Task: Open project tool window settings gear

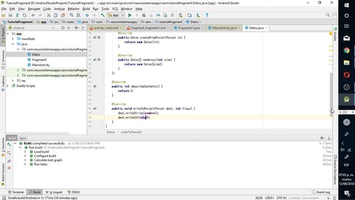Action: point(77,28)
